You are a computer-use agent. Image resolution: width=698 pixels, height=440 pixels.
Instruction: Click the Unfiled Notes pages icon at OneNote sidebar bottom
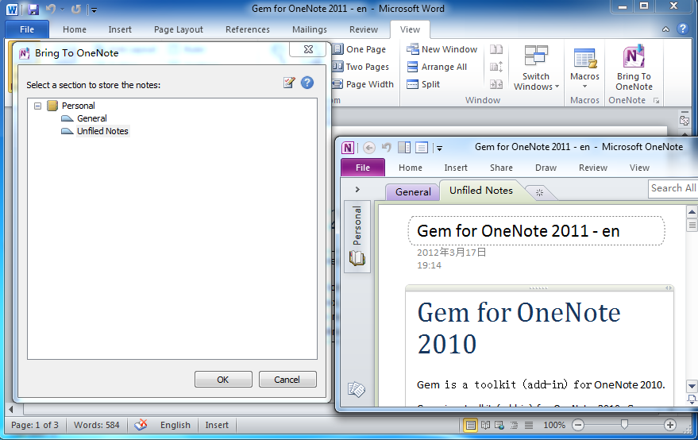click(x=357, y=389)
